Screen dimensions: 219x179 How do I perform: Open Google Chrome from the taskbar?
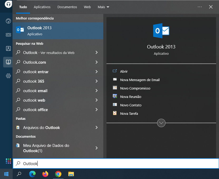pyautogui.click(x=58, y=174)
